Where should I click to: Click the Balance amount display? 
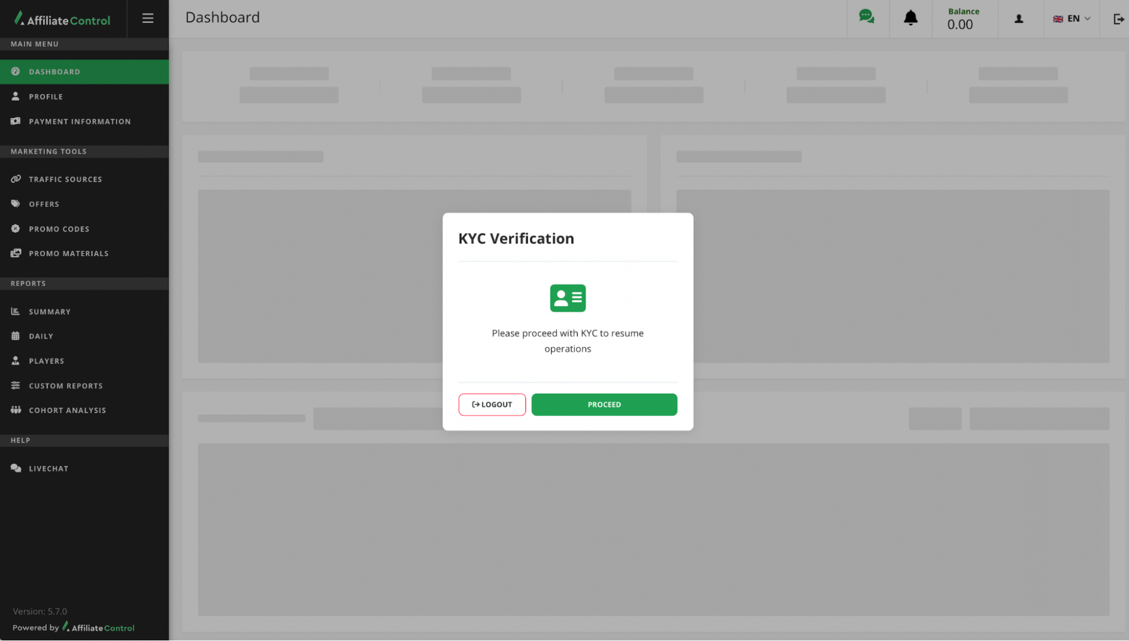(960, 24)
